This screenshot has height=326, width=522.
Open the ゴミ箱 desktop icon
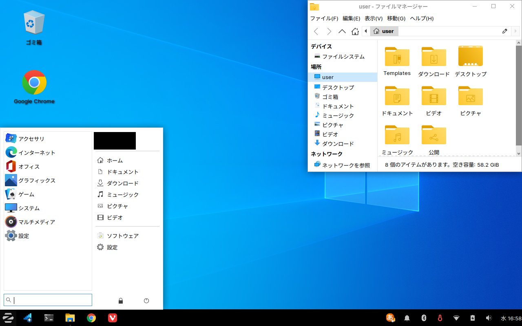(34, 24)
